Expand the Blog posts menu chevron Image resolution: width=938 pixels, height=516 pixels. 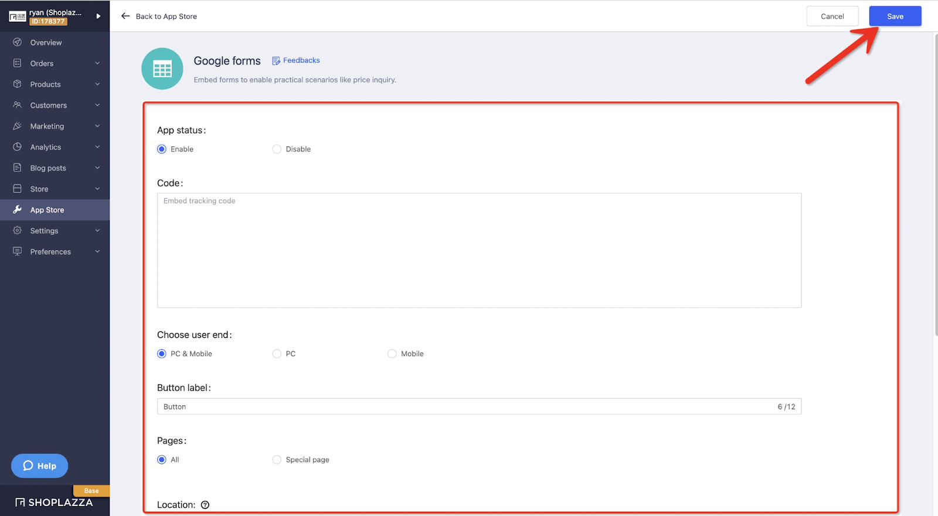97,168
